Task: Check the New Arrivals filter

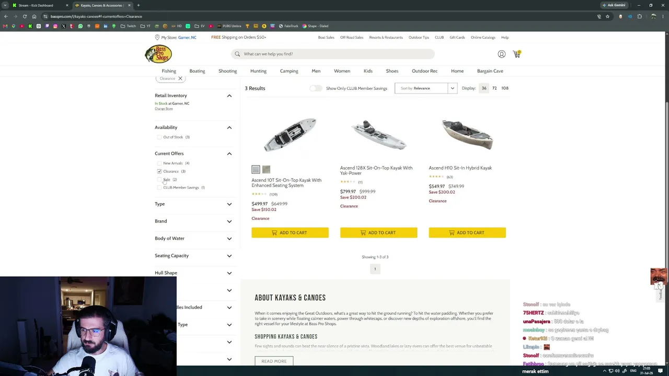Action: (x=159, y=163)
